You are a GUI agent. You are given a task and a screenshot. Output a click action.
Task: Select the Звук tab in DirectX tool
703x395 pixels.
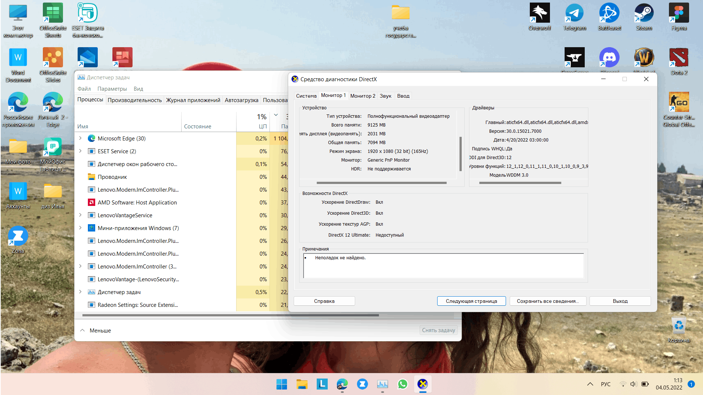[386, 96]
